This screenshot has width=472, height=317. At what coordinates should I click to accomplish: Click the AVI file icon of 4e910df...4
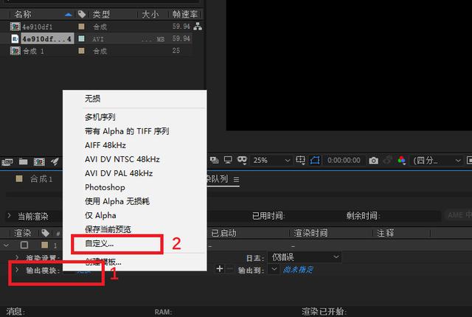click(15, 39)
